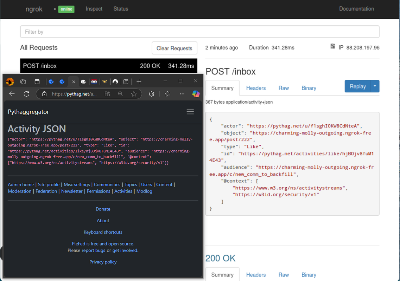Switch to response Headers tab
Screen dimensions: 400x281
(x=256, y=275)
